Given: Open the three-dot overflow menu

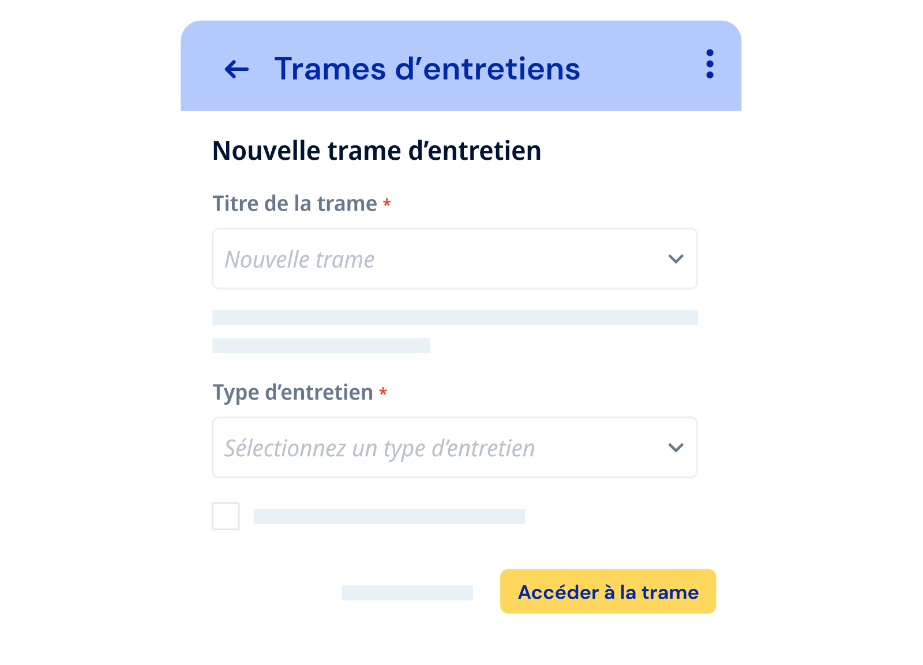Looking at the screenshot, I should pos(708,65).
